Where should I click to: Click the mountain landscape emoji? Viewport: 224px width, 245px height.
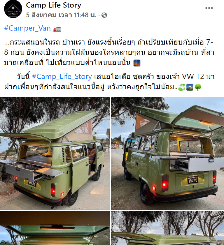click(190, 87)
